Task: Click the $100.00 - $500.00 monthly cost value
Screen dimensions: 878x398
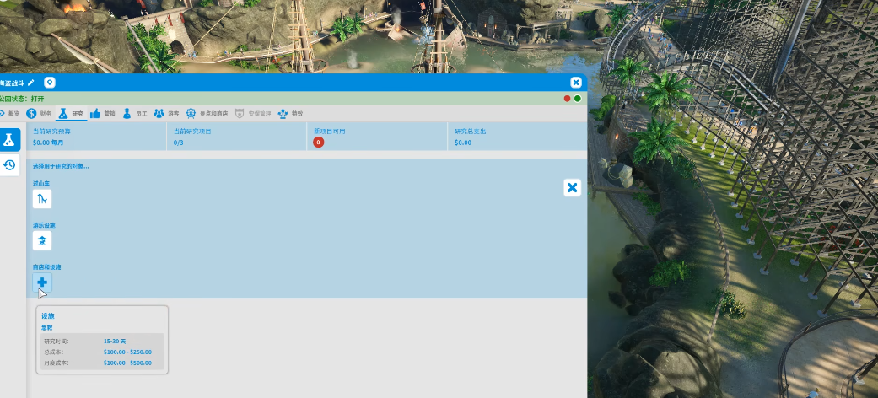Action: pos(127,363)
